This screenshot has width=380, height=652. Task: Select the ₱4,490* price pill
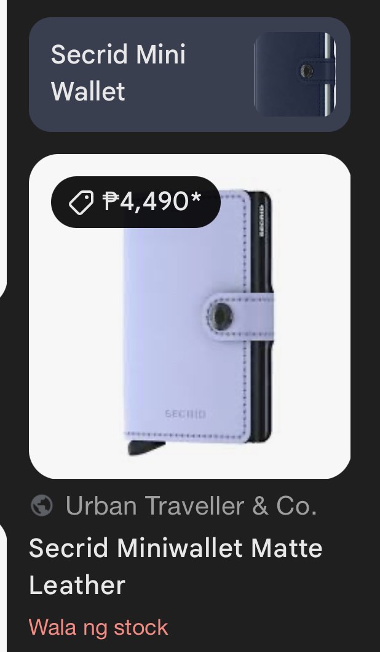click(136, 202)
